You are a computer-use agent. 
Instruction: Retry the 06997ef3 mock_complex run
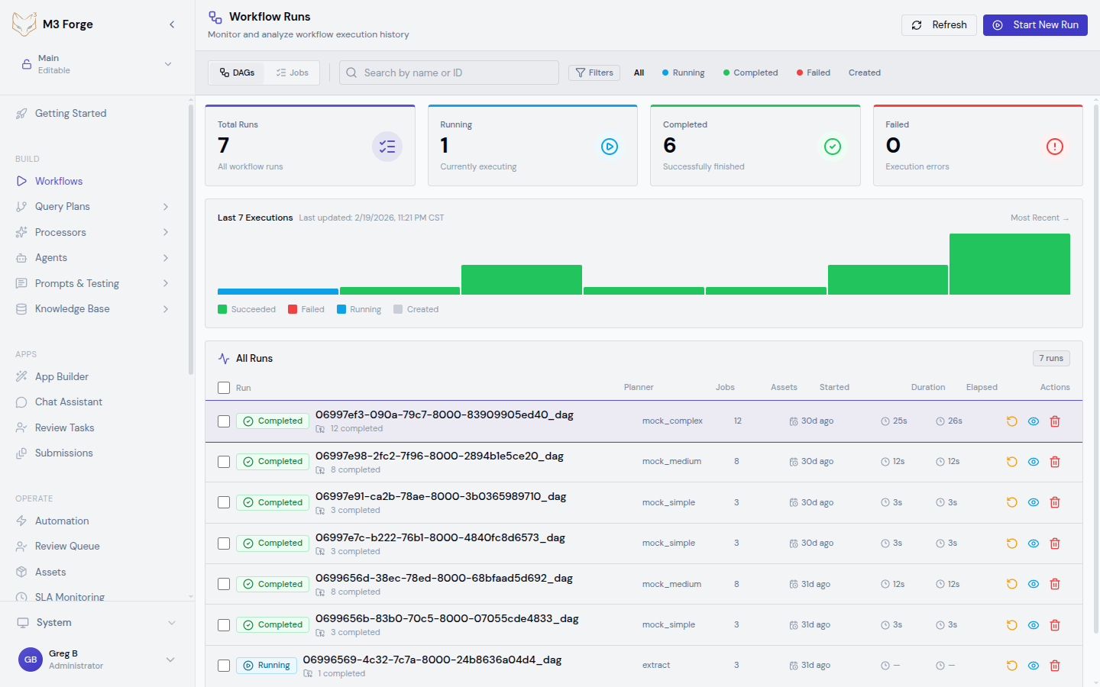(x=1011, y=421)
